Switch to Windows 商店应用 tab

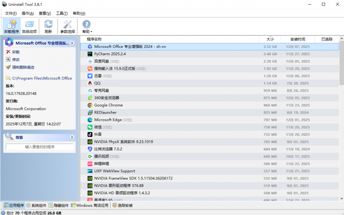click(x=90, y=205)
